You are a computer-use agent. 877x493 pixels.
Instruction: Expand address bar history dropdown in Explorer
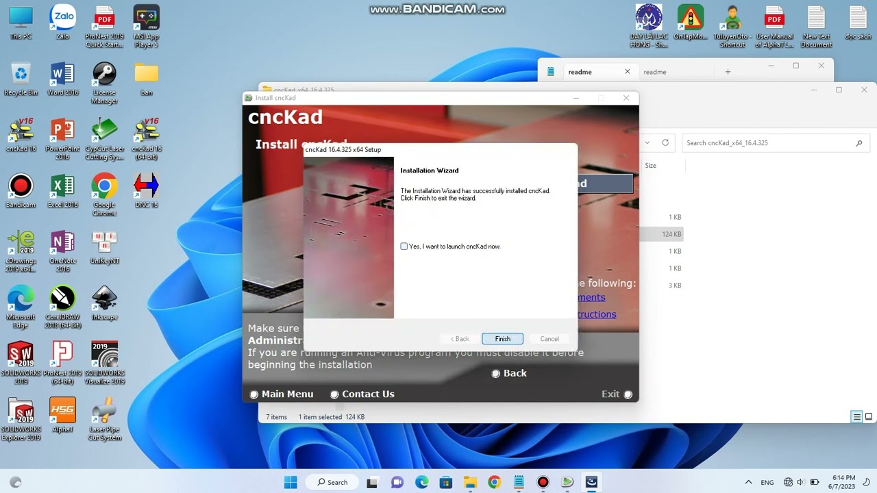coord(647,143)
